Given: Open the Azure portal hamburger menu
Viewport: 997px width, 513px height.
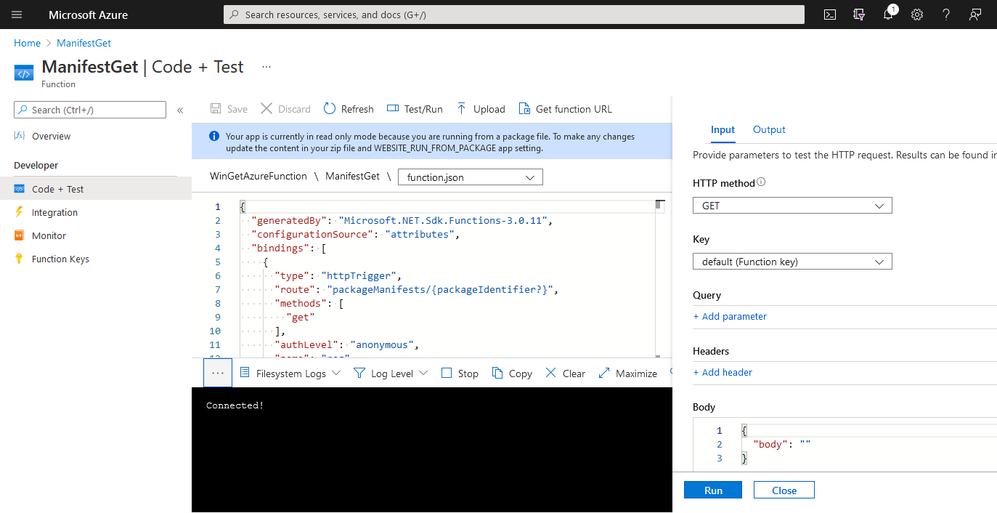Looking at the screenshot, I should click(x=17, y=15).
